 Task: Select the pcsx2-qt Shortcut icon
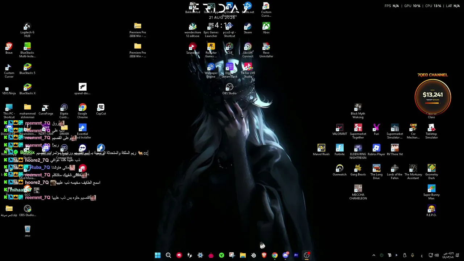pyautogui.click(x=229, y=30)
